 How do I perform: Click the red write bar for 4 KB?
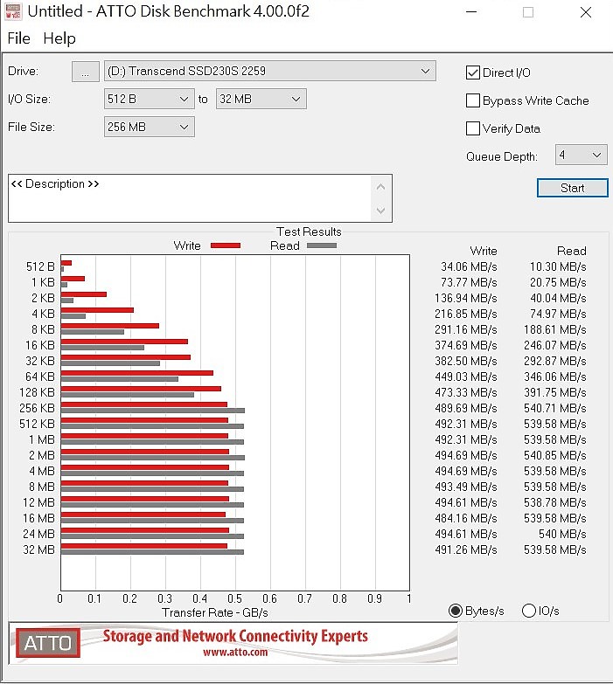pos(97,310)
